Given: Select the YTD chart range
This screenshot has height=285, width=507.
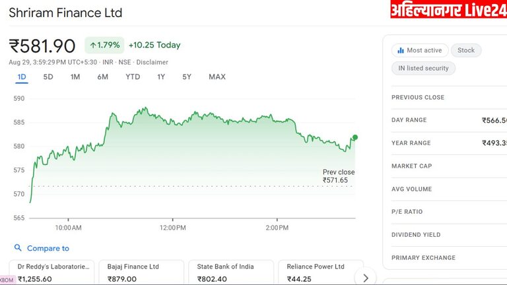Looking at the screenshot, I should pos(133,77).
